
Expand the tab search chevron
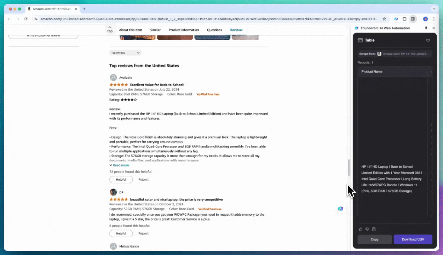tap(434, 9)
